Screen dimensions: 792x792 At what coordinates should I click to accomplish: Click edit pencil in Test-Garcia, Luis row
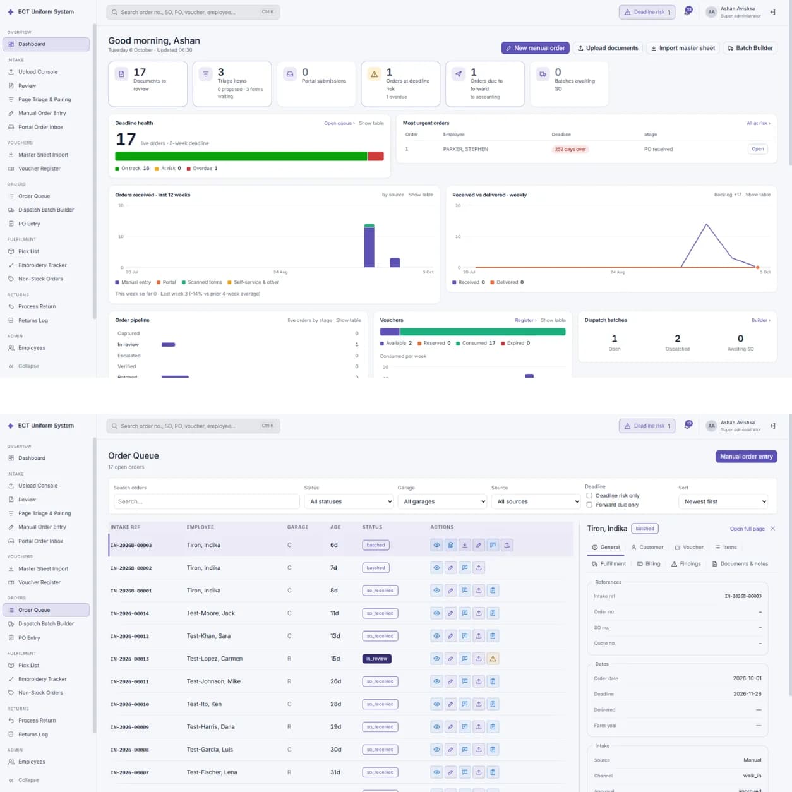click(450, 749)
